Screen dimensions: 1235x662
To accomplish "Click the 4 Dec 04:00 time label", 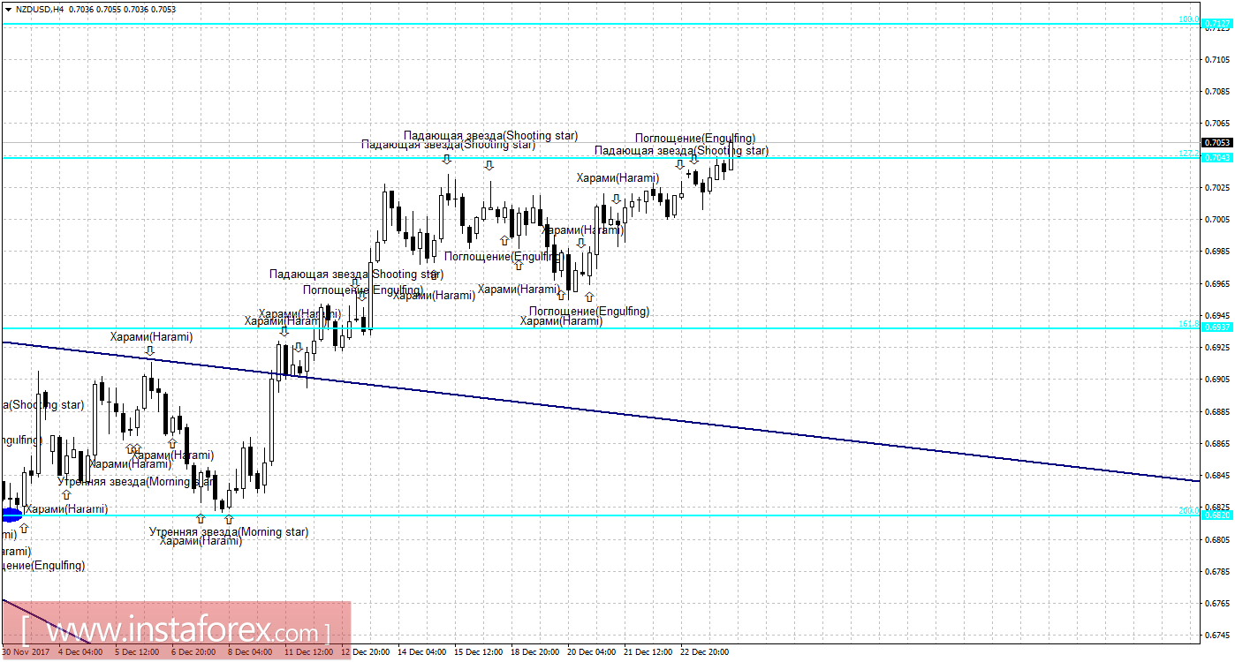I will [80, 652].
